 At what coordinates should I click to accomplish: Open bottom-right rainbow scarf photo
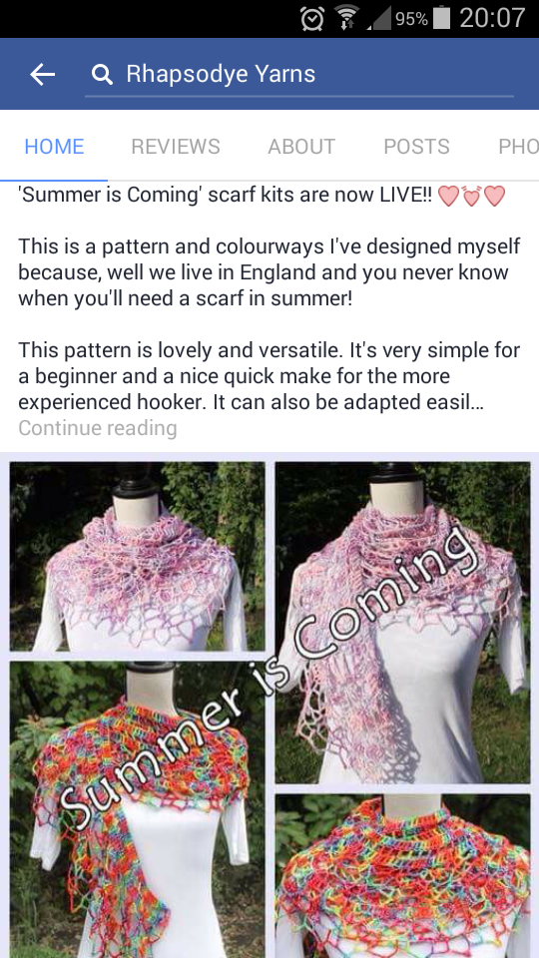pyautogui.click(x=402, y=876)
